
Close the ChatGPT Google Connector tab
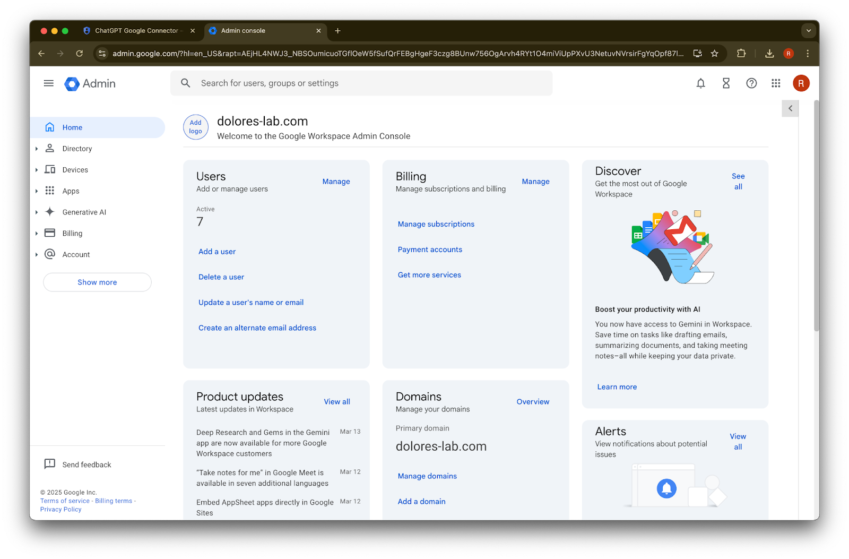[x=193, y=31]
